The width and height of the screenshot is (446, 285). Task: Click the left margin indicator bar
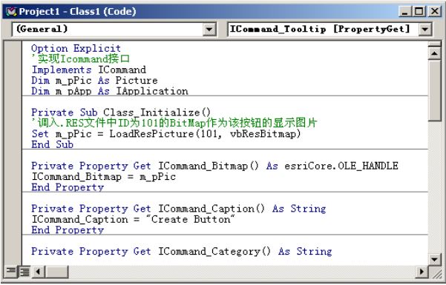point(13,152)
